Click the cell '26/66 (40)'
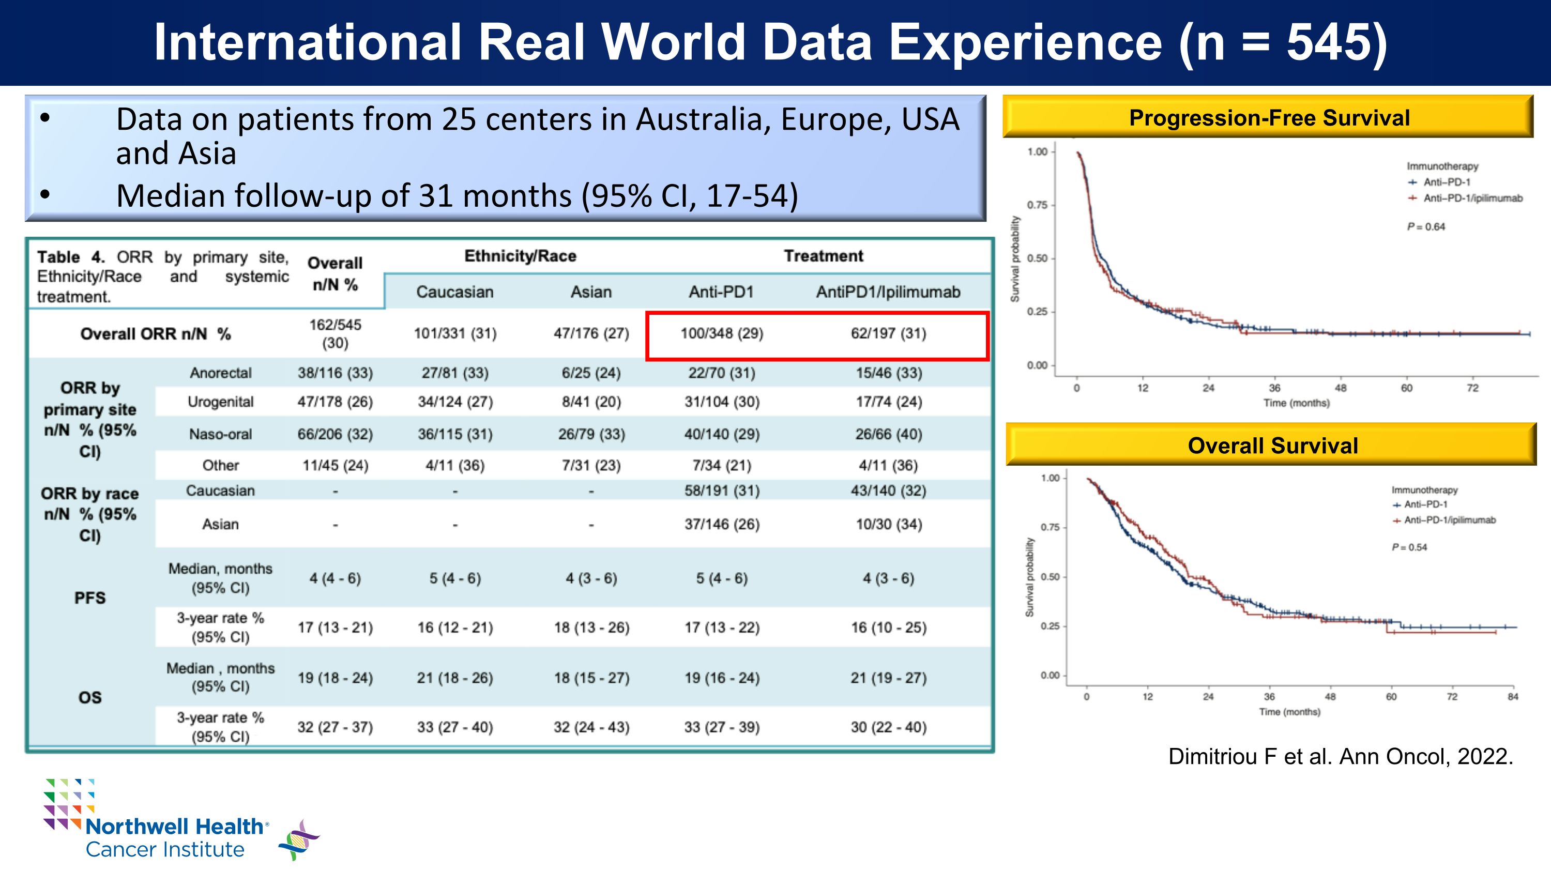 click(x=889, y=434)
